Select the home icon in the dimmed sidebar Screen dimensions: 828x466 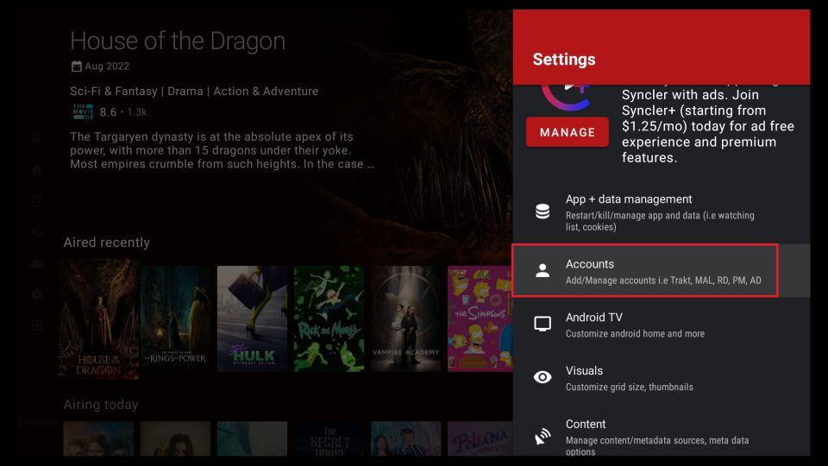click(x=36, y=171)
